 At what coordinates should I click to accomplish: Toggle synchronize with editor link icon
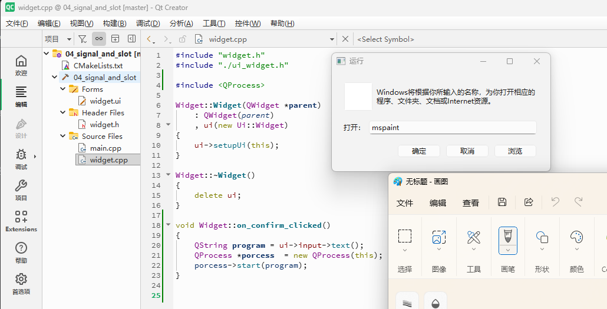(x=99, y=39)
